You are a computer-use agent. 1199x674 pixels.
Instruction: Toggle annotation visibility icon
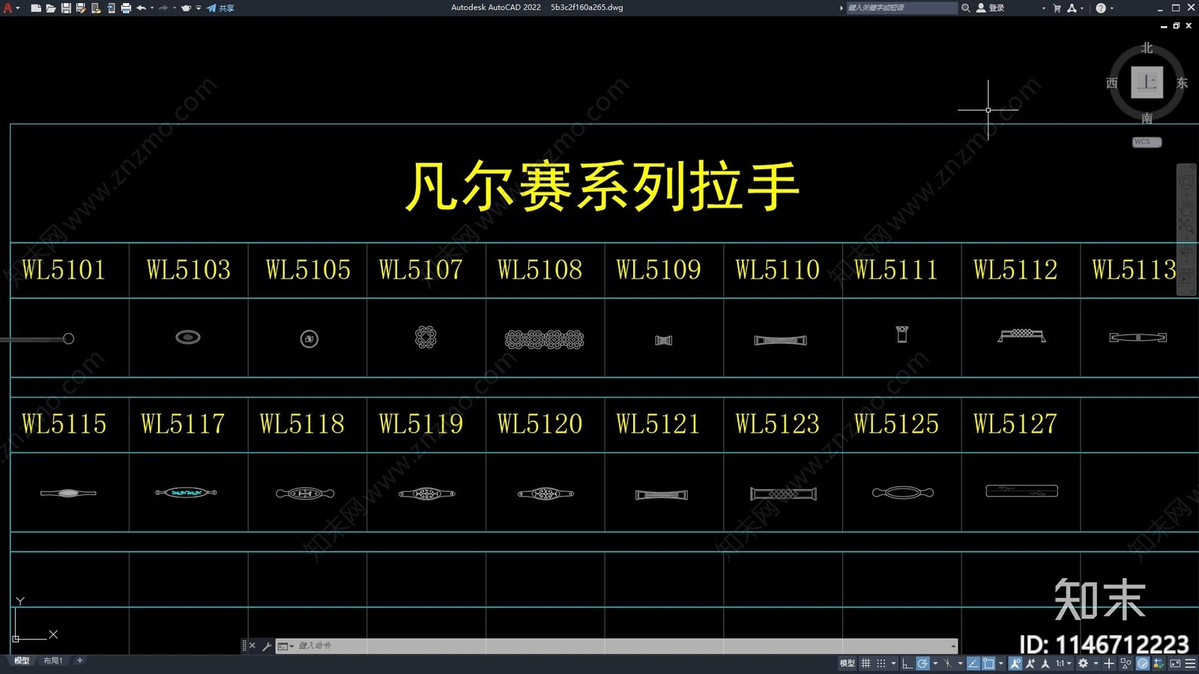(1016, 664)
